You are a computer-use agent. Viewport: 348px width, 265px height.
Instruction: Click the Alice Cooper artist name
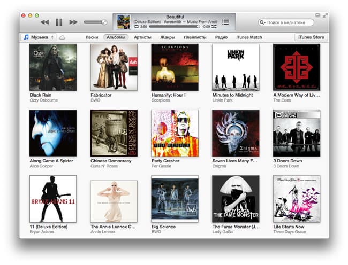coord(42,166)
